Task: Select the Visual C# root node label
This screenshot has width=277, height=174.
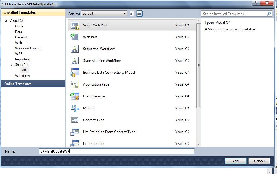Action: (17, 21)
